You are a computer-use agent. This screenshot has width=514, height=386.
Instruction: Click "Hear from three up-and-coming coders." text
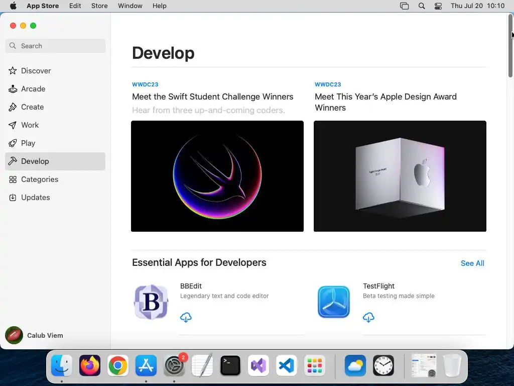point(208,110)
